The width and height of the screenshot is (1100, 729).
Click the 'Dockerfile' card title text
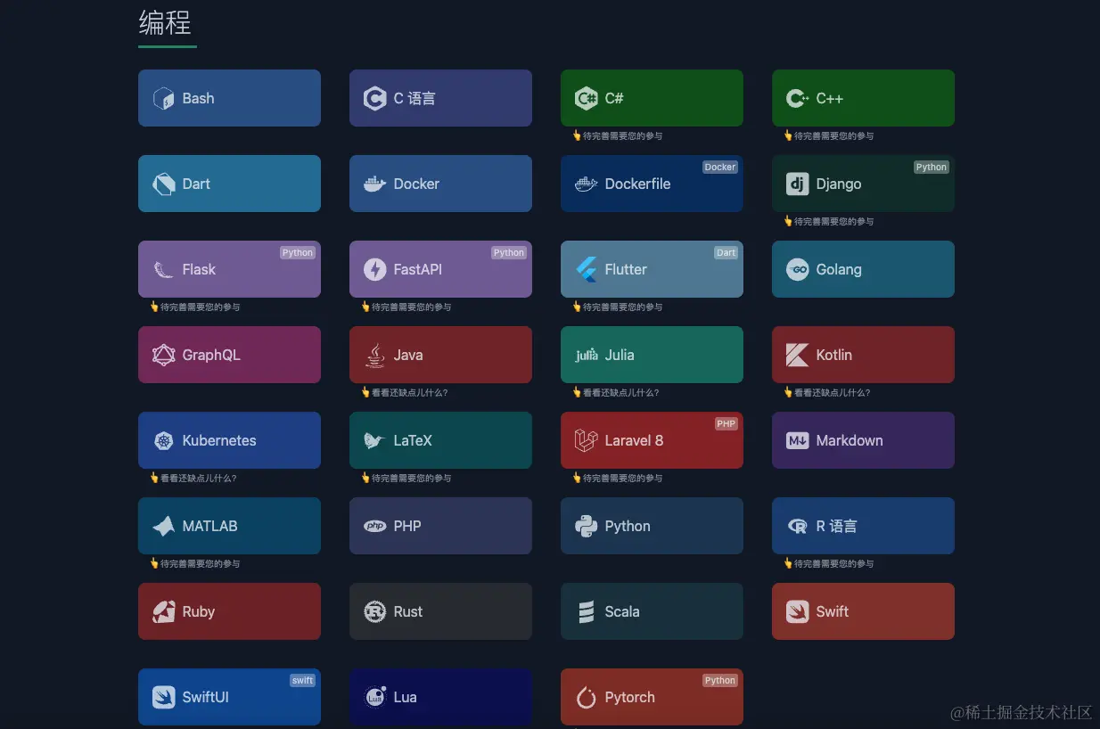pos(637,184)
